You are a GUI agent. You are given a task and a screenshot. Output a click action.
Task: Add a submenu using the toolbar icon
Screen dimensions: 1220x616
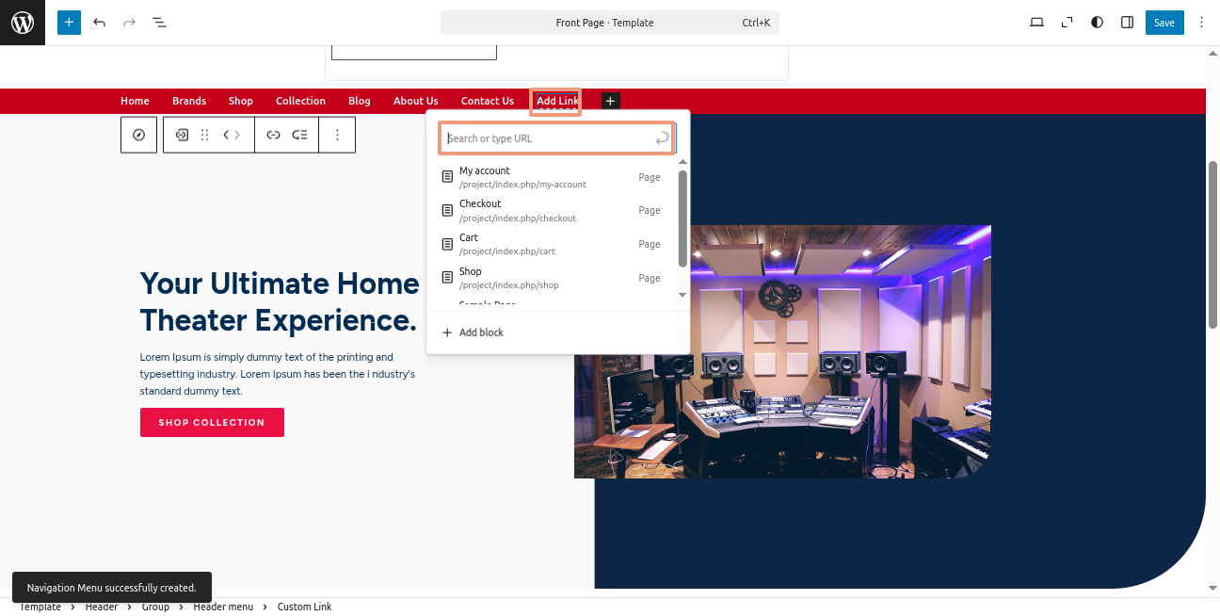(x=299, y=135)
